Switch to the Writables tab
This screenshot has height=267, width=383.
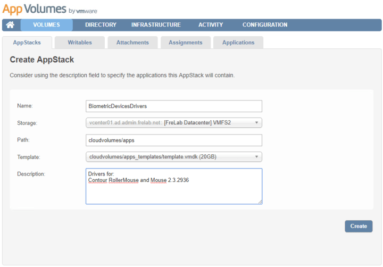click(80, 43)
